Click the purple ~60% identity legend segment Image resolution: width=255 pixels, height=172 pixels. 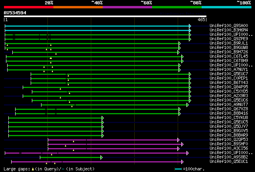click(x=127, y=7)
